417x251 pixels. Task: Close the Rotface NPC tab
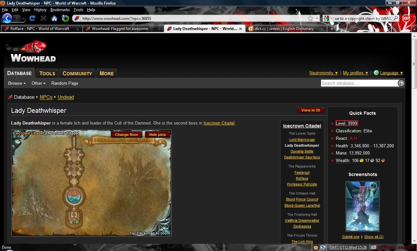click(x=78, y=29)
